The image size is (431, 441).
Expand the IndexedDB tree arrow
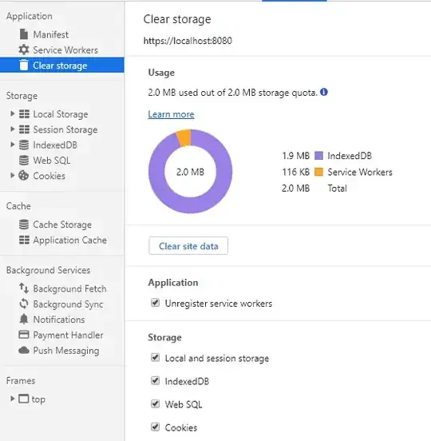pos(12,145)
